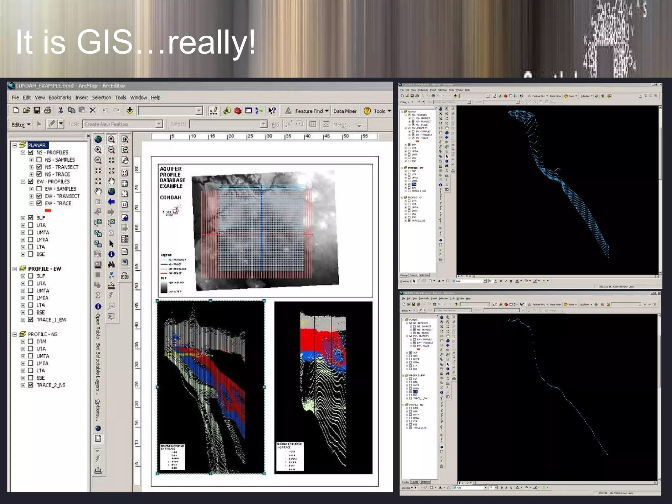The height and width of the screenshot is (504, 672).
Task: Click Go Back to Previous Extent blue arrow
Action: click(111, 202)
